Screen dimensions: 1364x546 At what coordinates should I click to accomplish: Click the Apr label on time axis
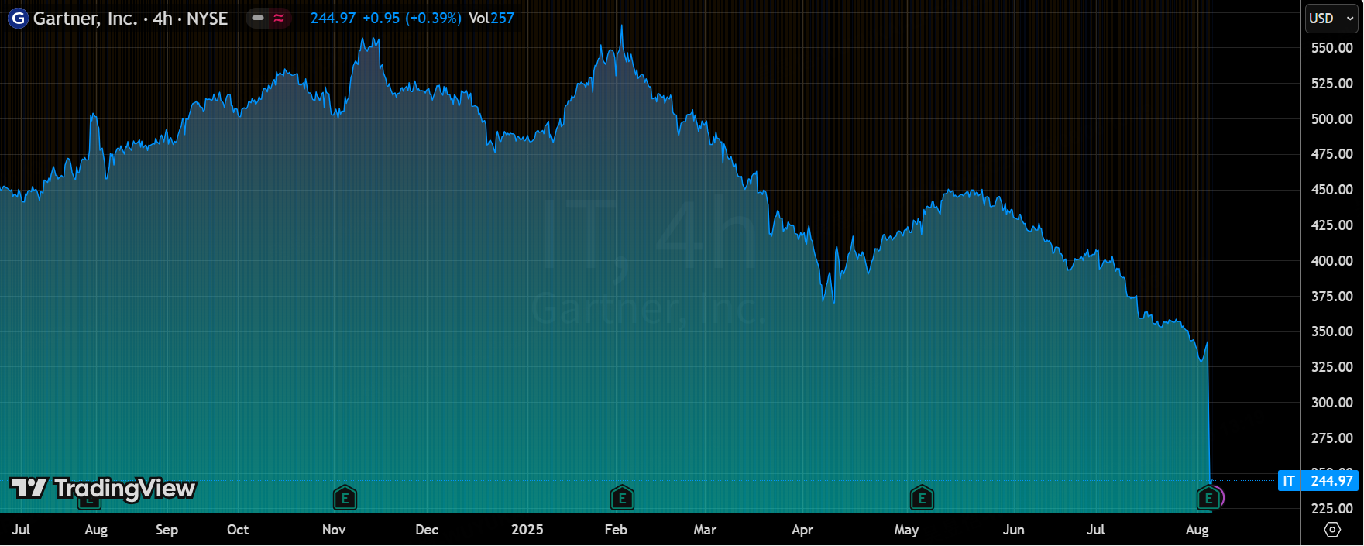(x=802, y=530)
